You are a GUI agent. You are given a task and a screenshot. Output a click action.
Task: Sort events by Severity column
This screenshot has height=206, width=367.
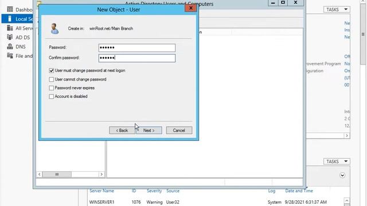[154, 191]
